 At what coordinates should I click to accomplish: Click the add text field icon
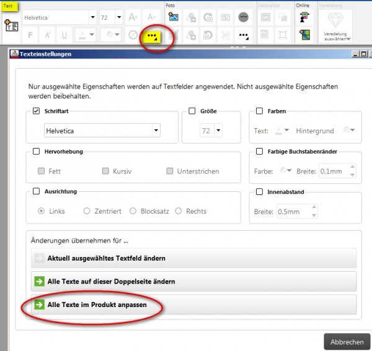11,25
